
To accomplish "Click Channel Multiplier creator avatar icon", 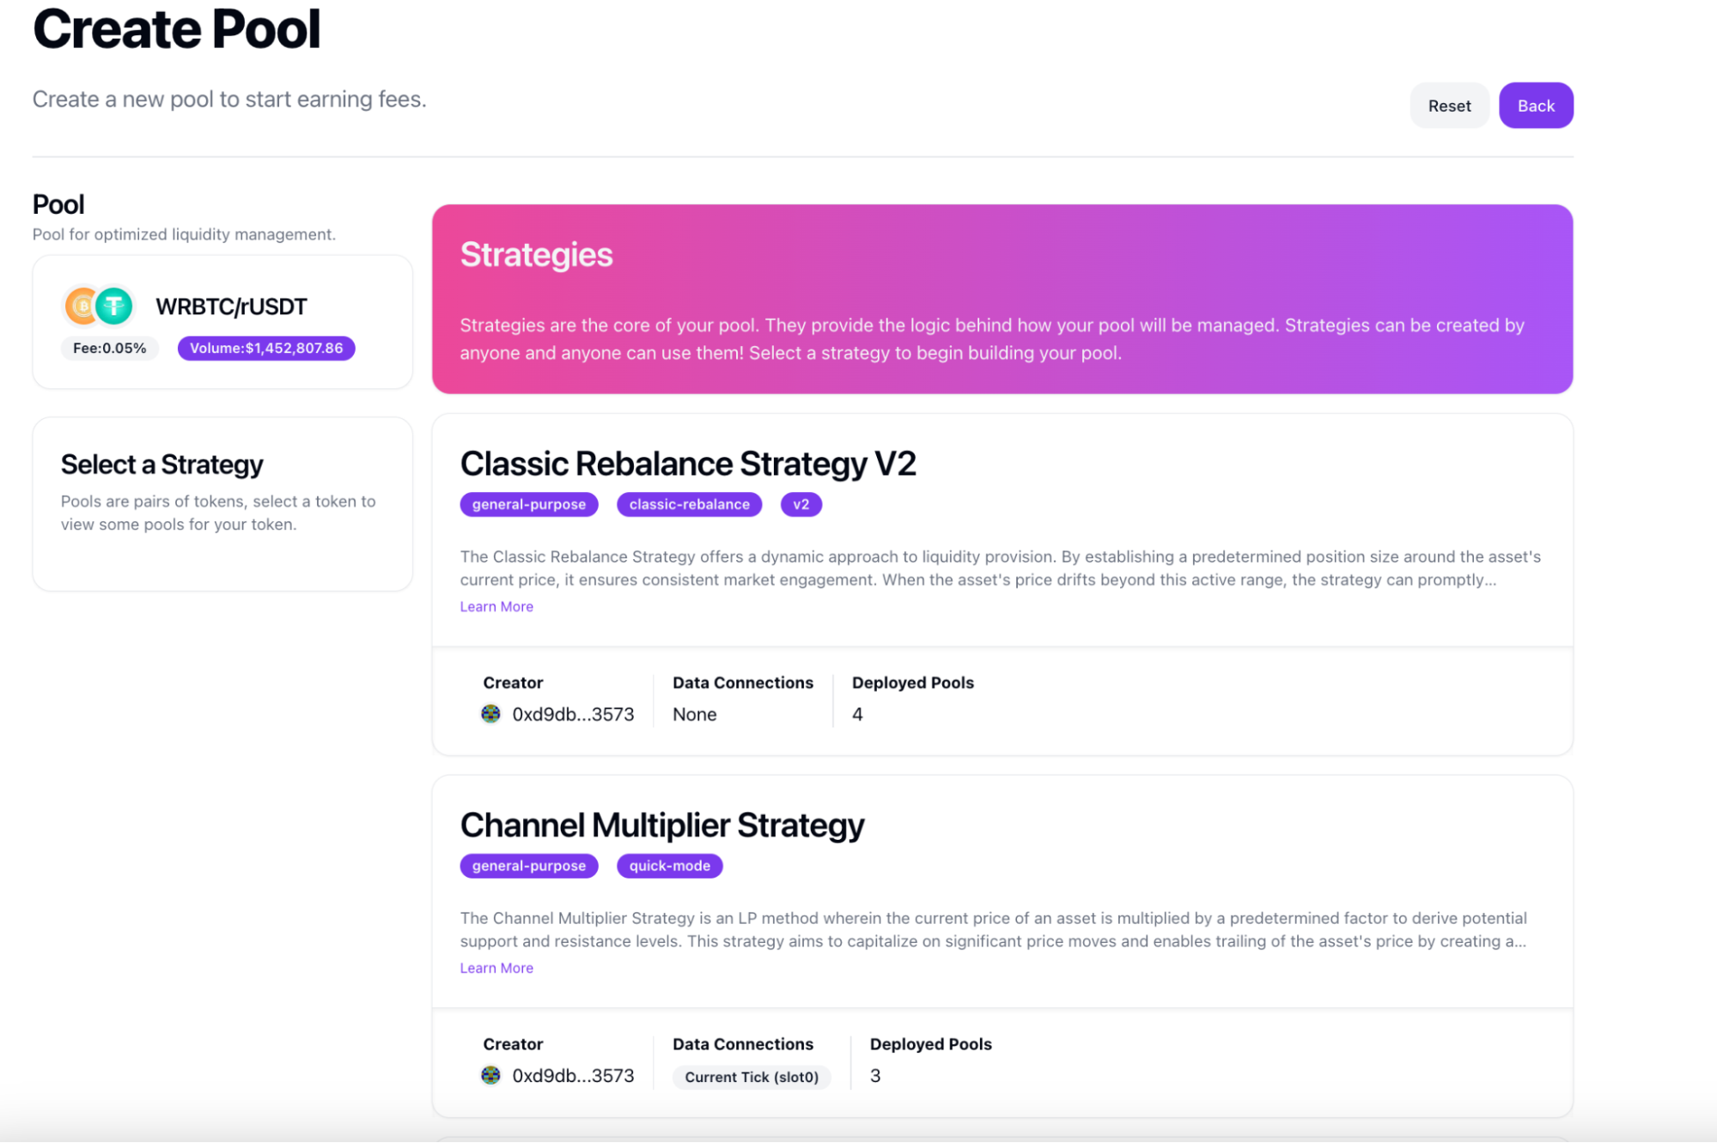I will point(490,1075).
